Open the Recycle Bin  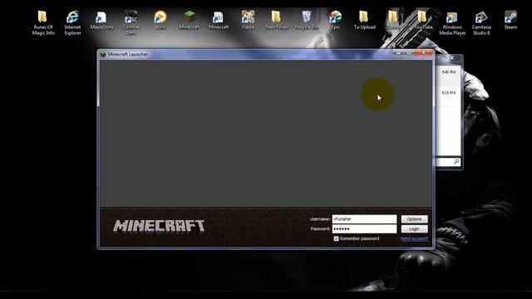[x=306, y=20]
